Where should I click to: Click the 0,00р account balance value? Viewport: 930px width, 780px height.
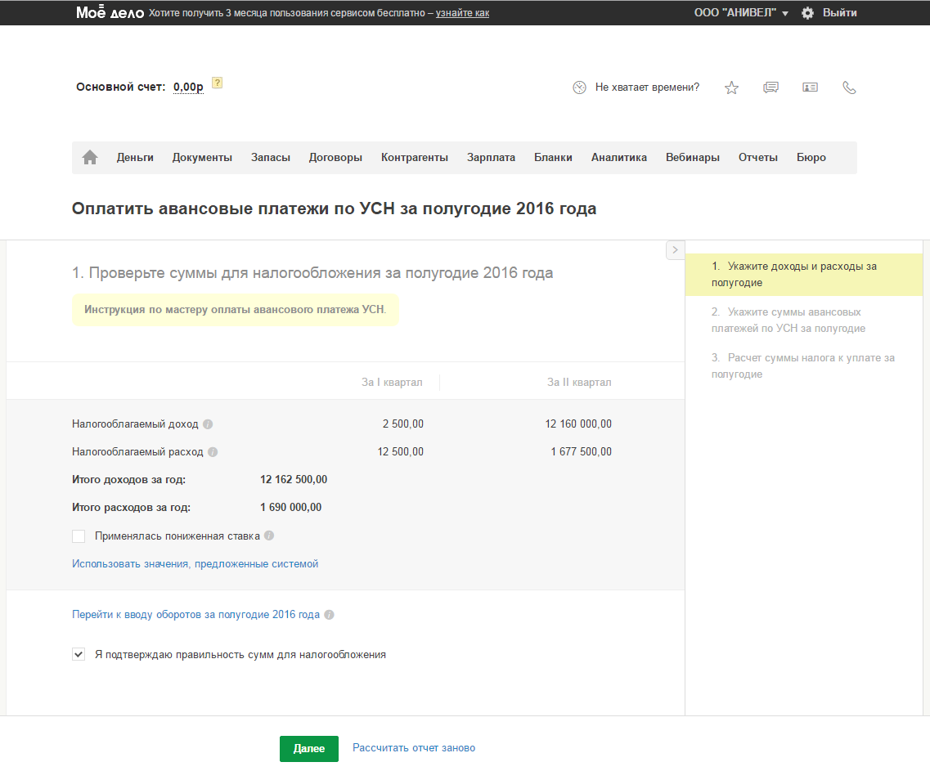[188, 87]
